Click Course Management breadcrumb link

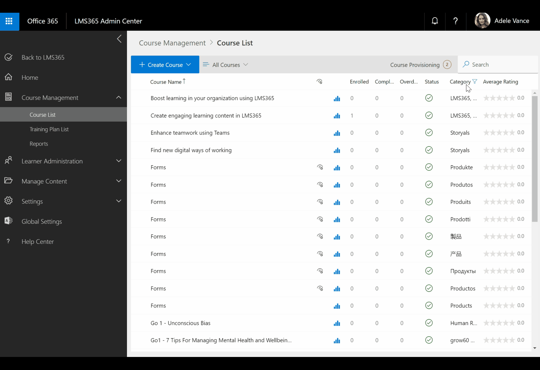(x=172, y=43)
